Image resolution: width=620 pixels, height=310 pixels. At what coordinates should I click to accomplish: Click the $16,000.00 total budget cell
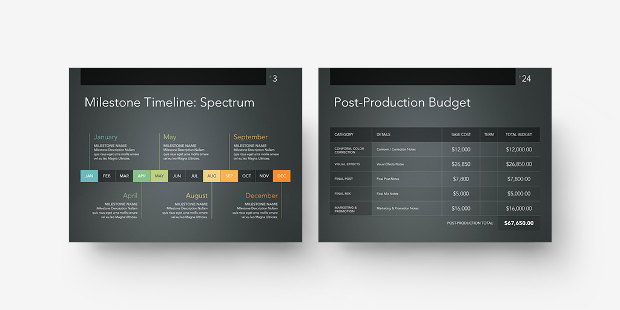pos(519,208)
